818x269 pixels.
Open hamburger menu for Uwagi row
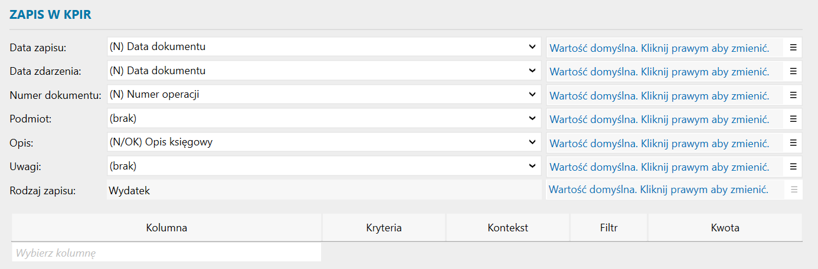(793, 167)
